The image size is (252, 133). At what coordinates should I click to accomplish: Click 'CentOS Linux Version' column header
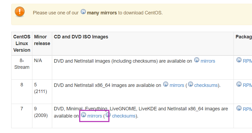click(22, 43)
